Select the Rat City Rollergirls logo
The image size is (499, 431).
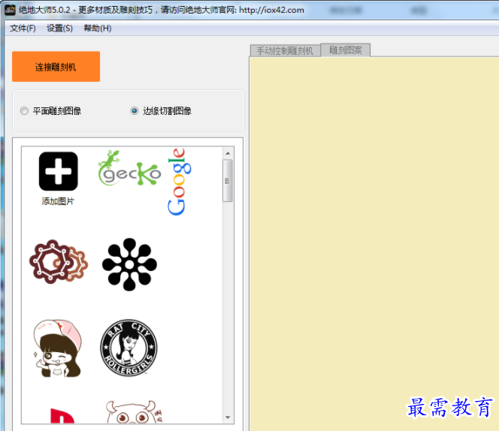tap(129, 348)
